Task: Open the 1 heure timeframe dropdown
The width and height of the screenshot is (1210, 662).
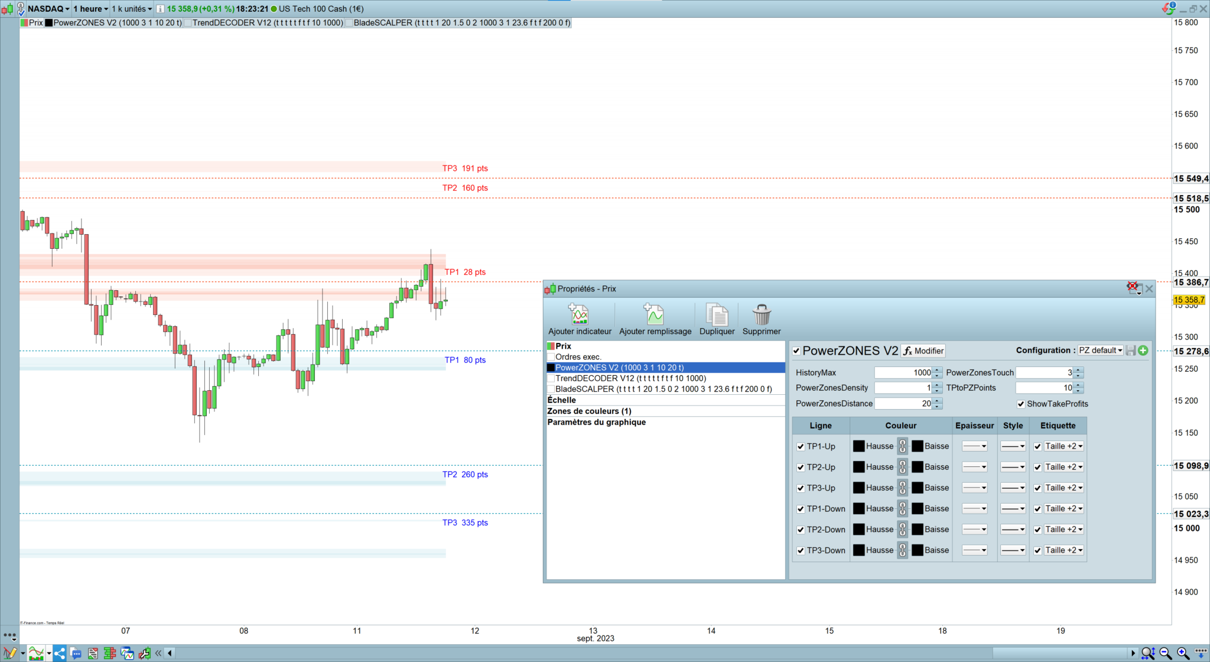Action: coord(90,9)
